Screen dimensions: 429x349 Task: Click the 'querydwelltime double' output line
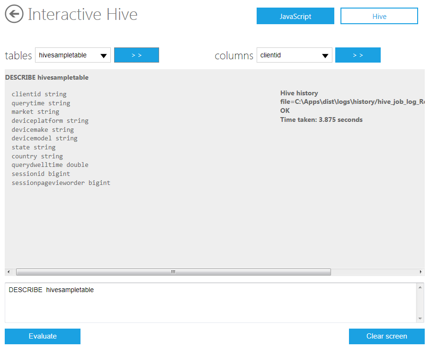pos(50,165)
